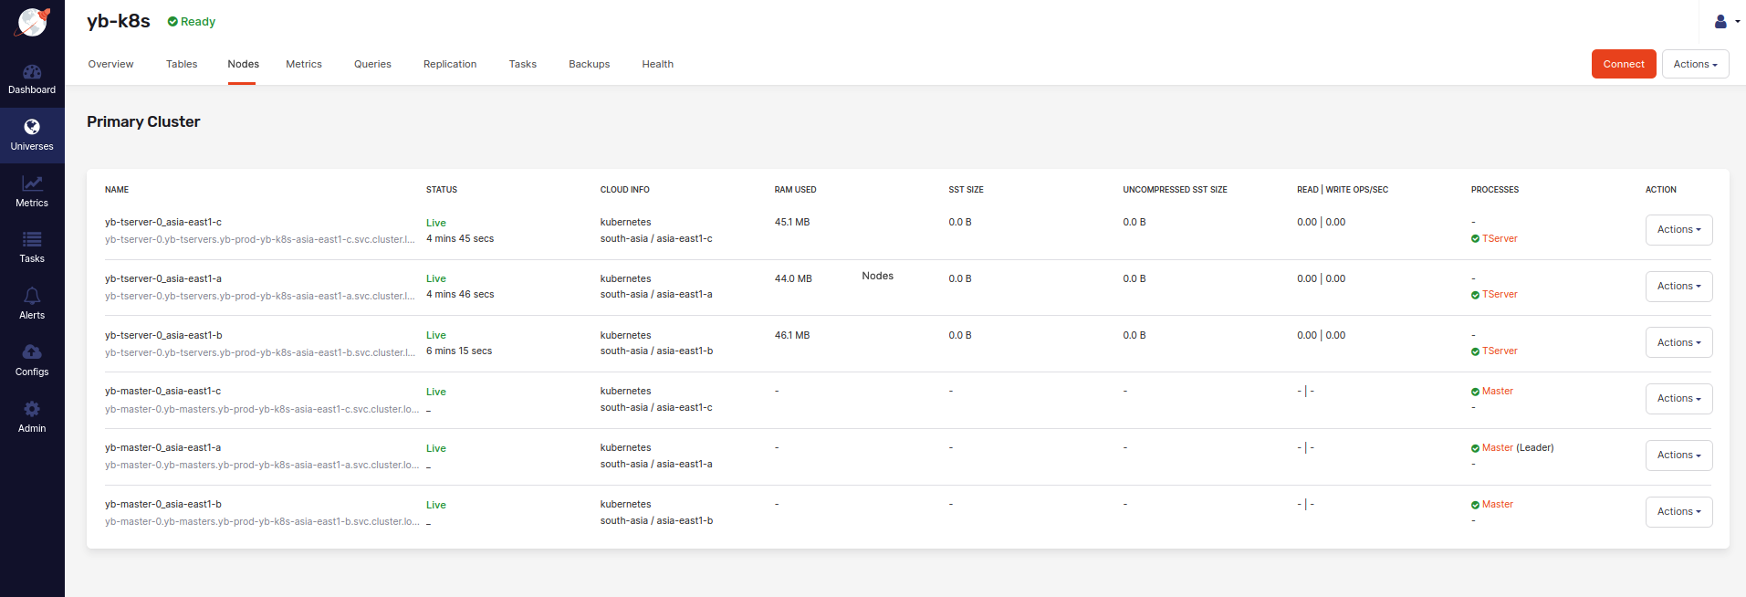The width and height of the screenshot is (1746, 597).
Task: Switch to the Replication tab
Action: [x=450, y=64]
